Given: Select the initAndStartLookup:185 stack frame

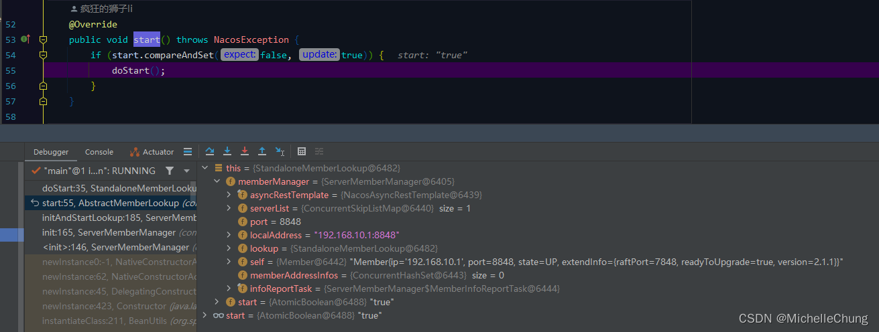Looking at the screenshot, I should [111, 218].
